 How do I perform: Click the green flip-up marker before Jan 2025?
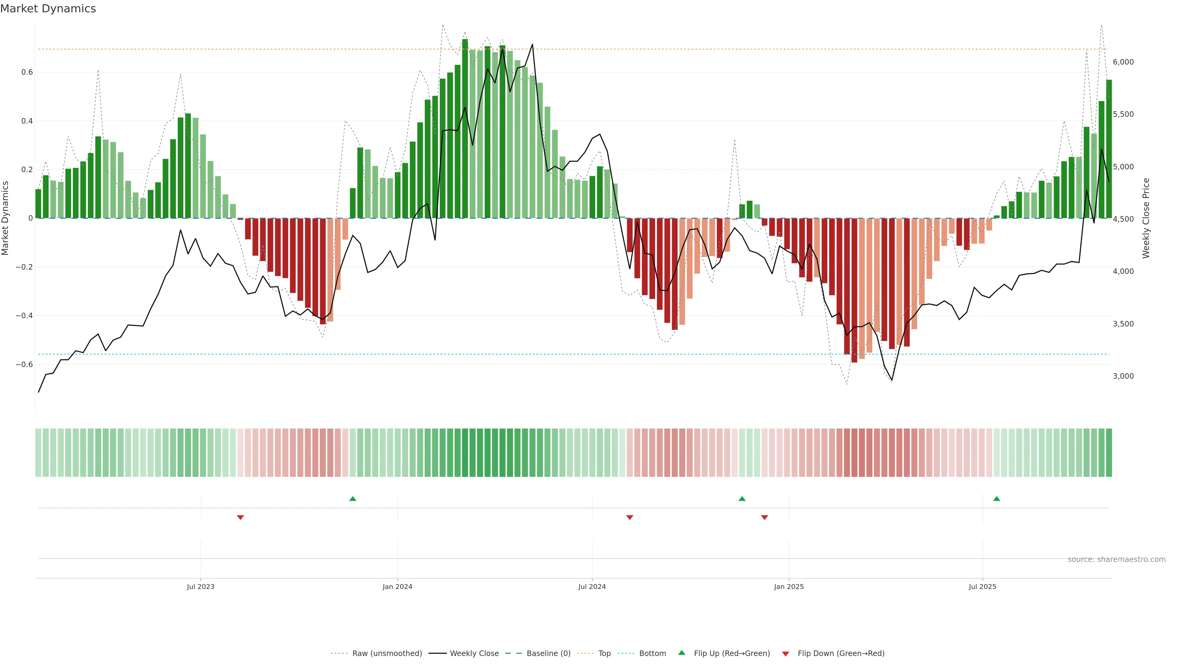[742, 499]
